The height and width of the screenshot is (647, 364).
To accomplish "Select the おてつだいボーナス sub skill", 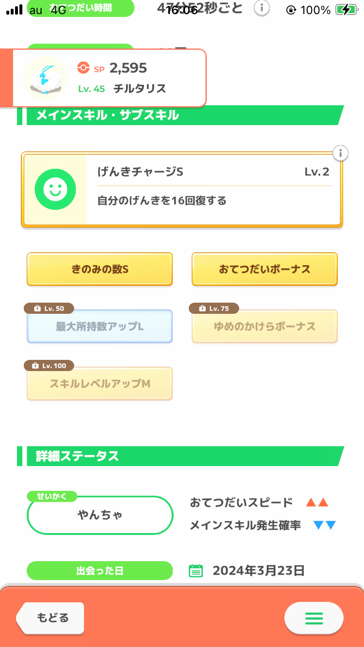I will click(x=265, y=269).
